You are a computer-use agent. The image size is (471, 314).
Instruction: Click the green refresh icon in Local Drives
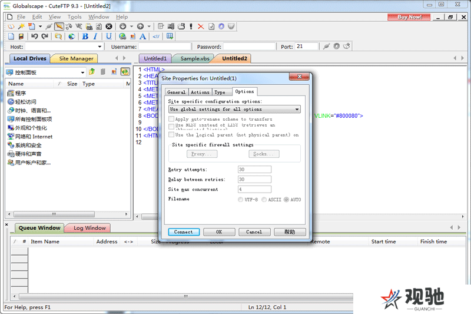click(x=125, y=71)
